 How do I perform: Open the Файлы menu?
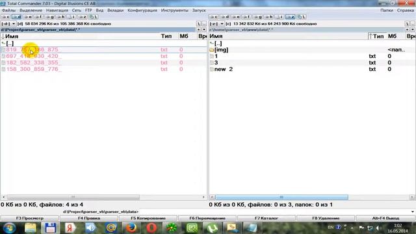point(8,10)
